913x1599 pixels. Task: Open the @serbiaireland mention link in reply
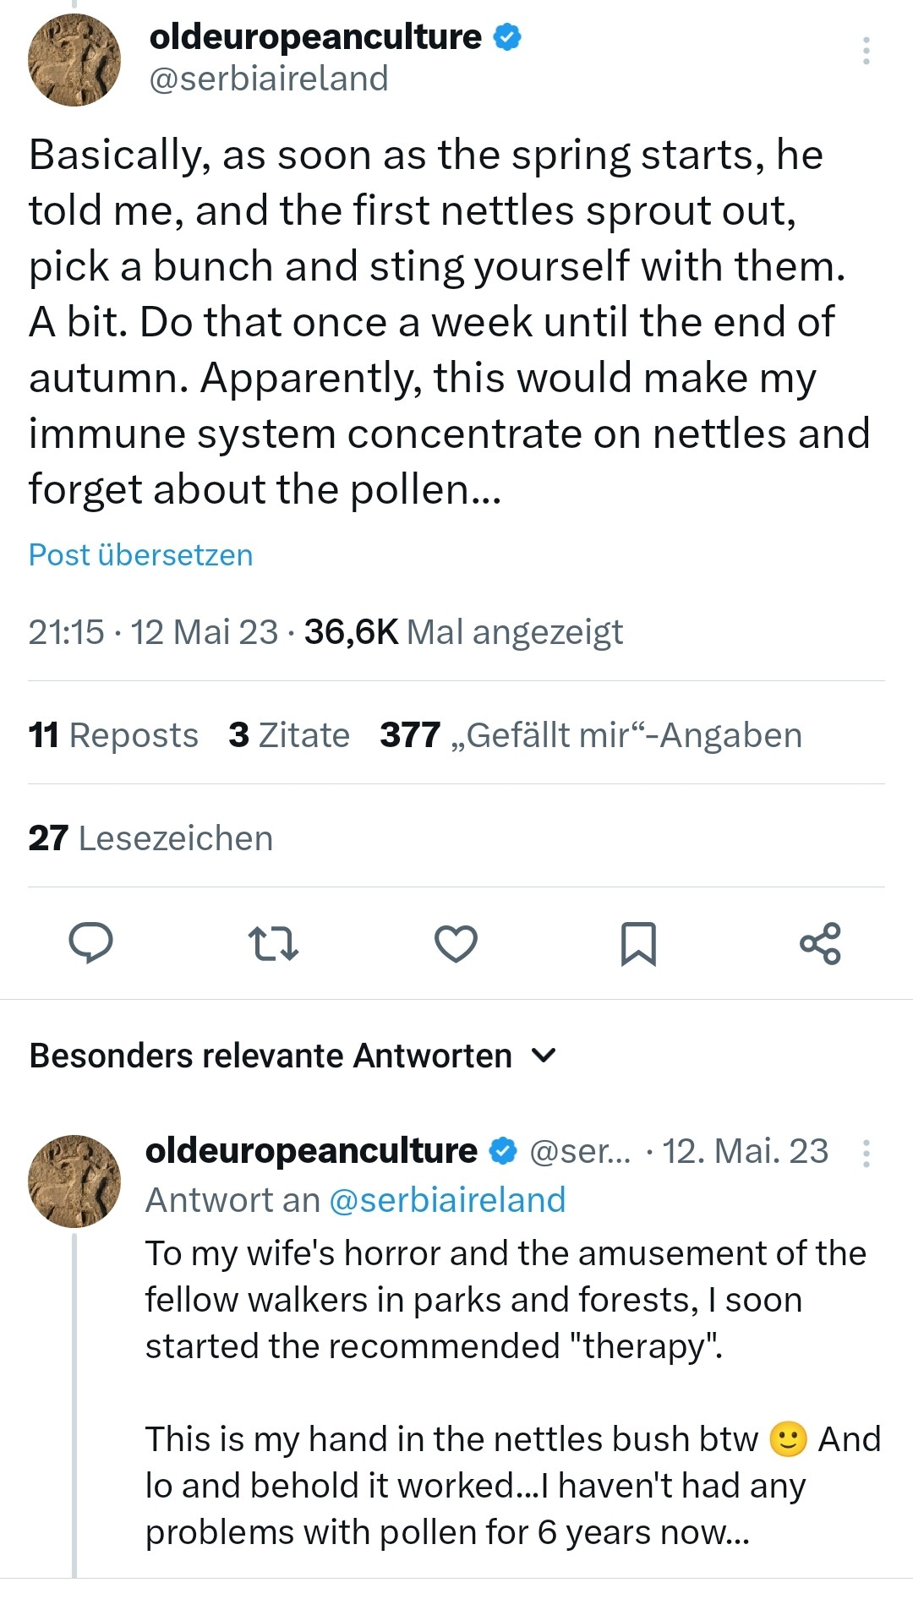click(x=446, y=1200)
